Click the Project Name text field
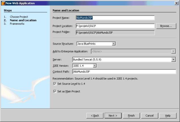 (x=115, y=18)
